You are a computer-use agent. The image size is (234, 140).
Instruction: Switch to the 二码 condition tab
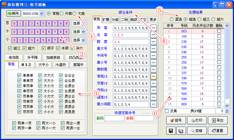[124, 20]
